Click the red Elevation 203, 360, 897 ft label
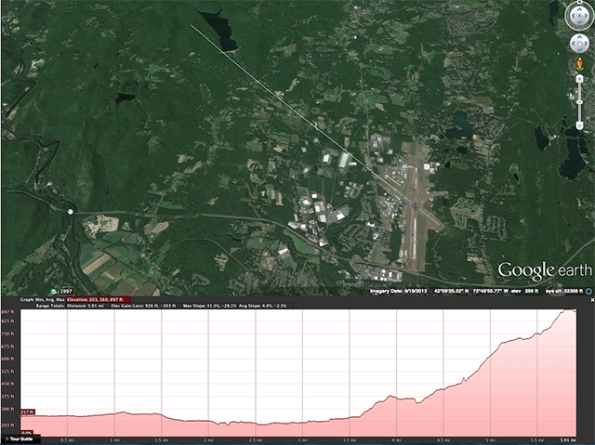 (99, 299)
